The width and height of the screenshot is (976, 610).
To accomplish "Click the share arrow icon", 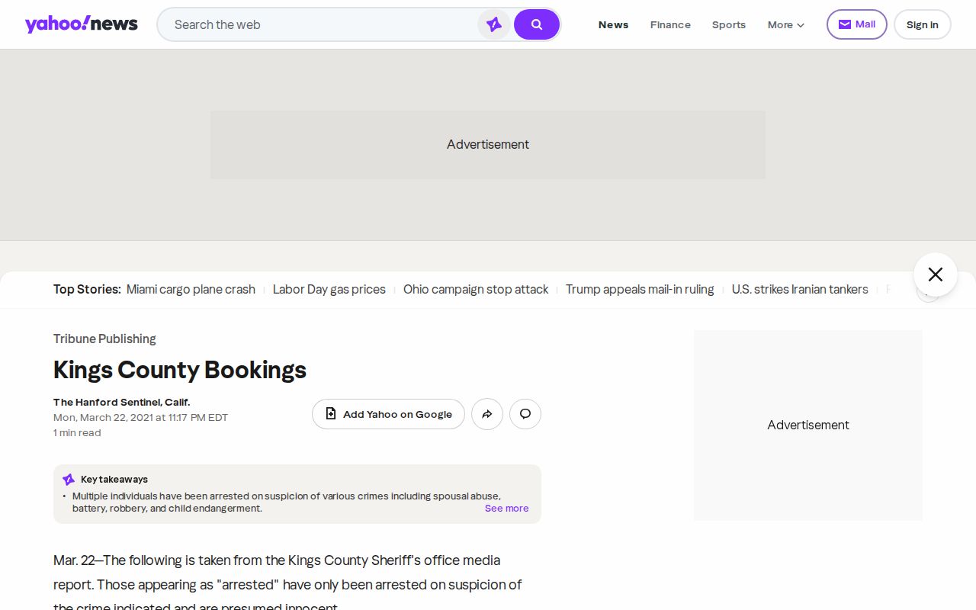I will click(x=487, y=414).
